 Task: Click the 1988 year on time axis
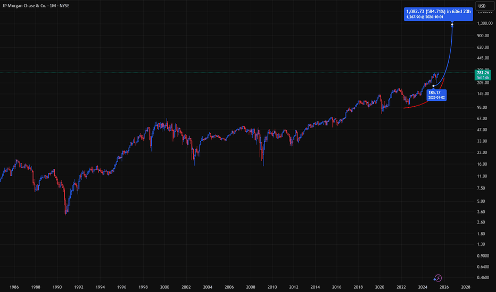tap(36, 287)
